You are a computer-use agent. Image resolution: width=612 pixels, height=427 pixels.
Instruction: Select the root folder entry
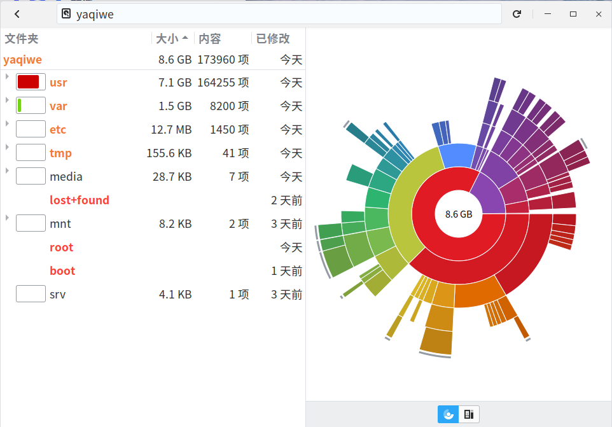(x=61, y=248)
